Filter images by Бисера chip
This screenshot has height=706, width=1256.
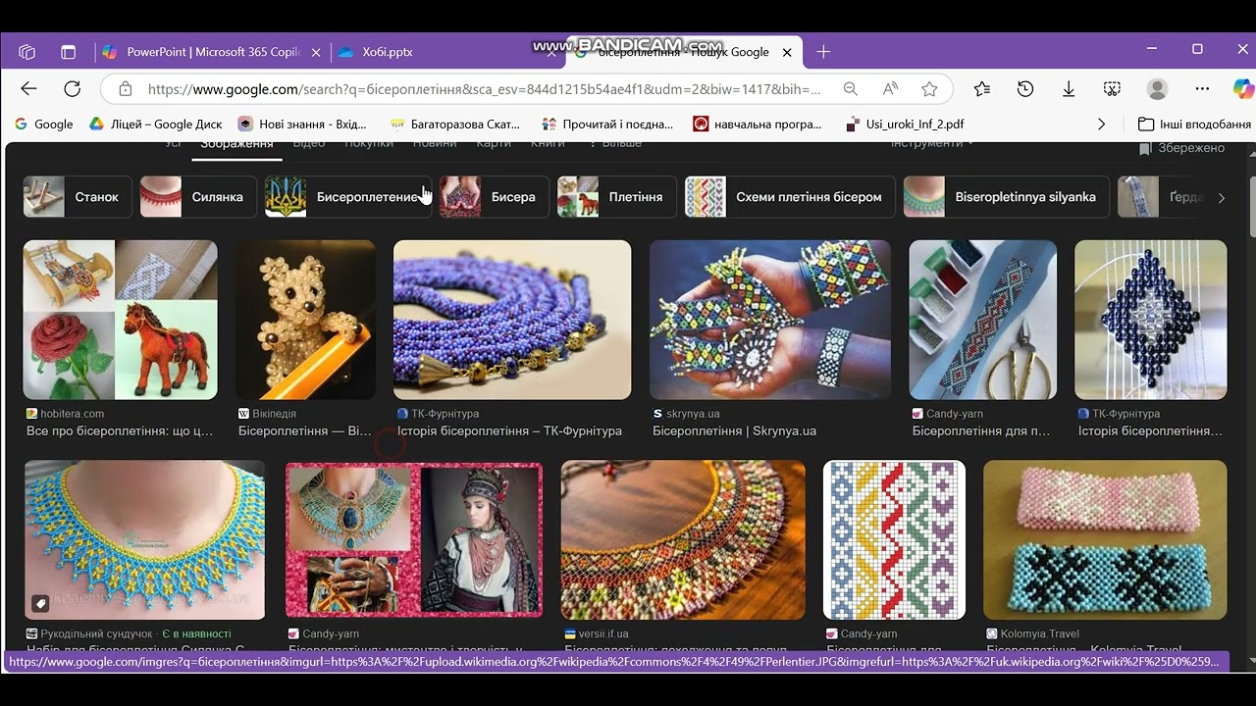[494, 197]
